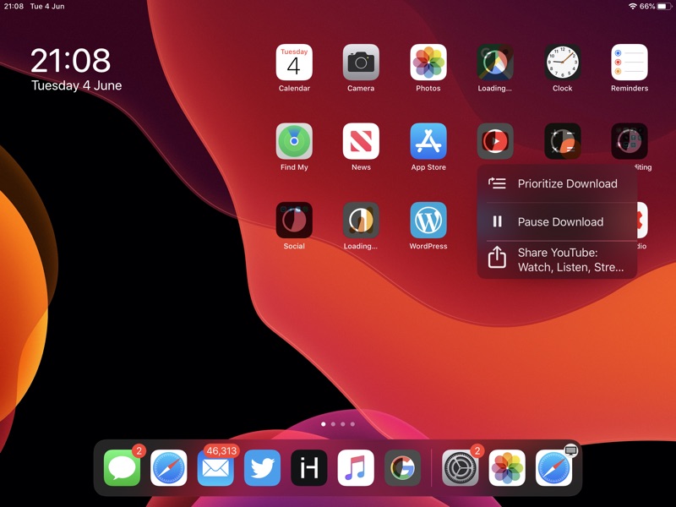Tap the battery indicator in status bar

664,6
